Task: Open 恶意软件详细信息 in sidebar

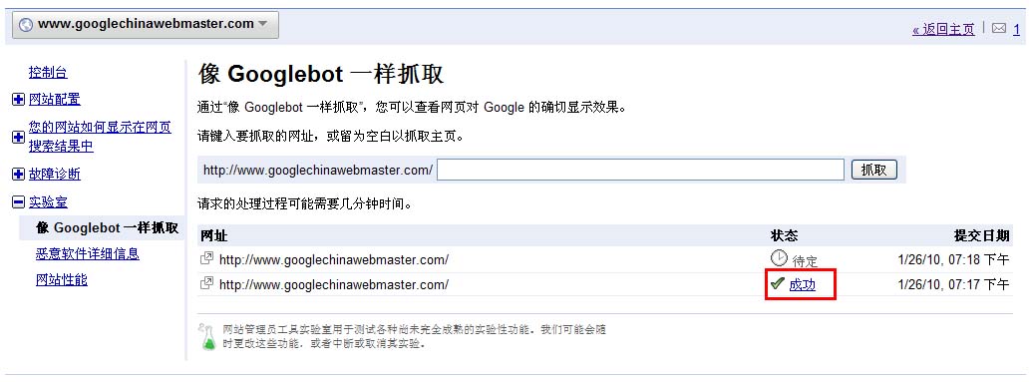Action: [x=88, y=253]
